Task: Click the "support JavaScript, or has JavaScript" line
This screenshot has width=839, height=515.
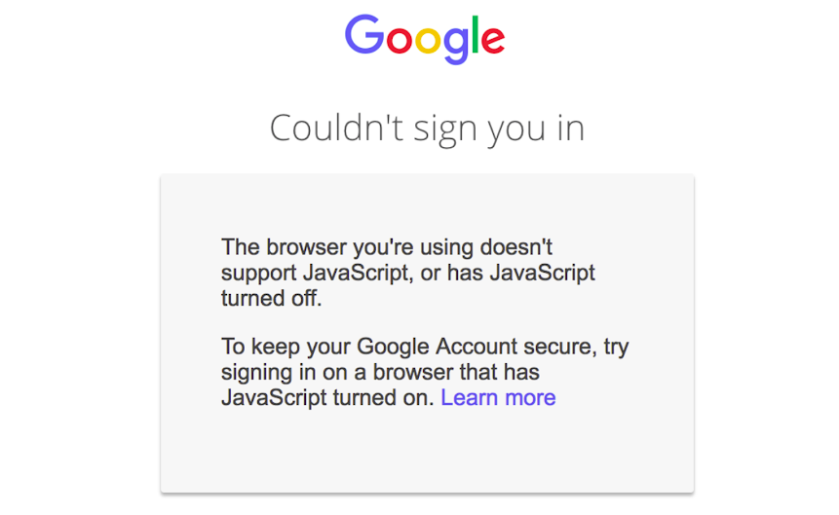Action: pyautogui.click(x=408, y=273)
